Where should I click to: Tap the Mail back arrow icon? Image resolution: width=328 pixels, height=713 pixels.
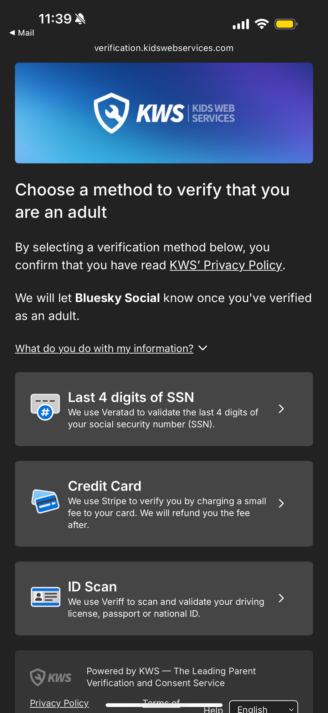point(12,33)
